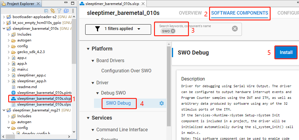Expand the gecko_sdk_4.2.3 folder
The image size is (299, 140).
tap(8, 52)
